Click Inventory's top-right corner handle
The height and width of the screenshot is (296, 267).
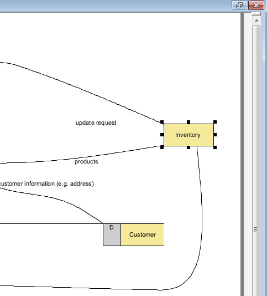coord(215,122)
